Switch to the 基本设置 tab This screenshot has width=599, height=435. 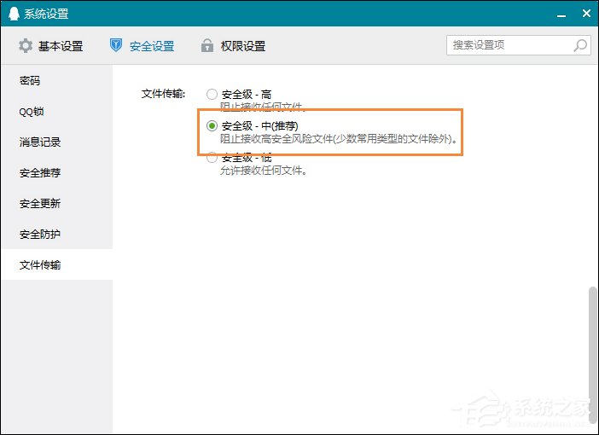click(x=60, y=46)
